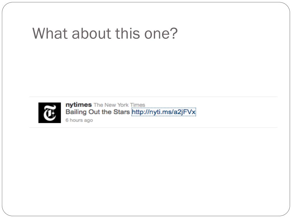Click the 'a2jFVx' part of the short URL

[x=184, y=112]
